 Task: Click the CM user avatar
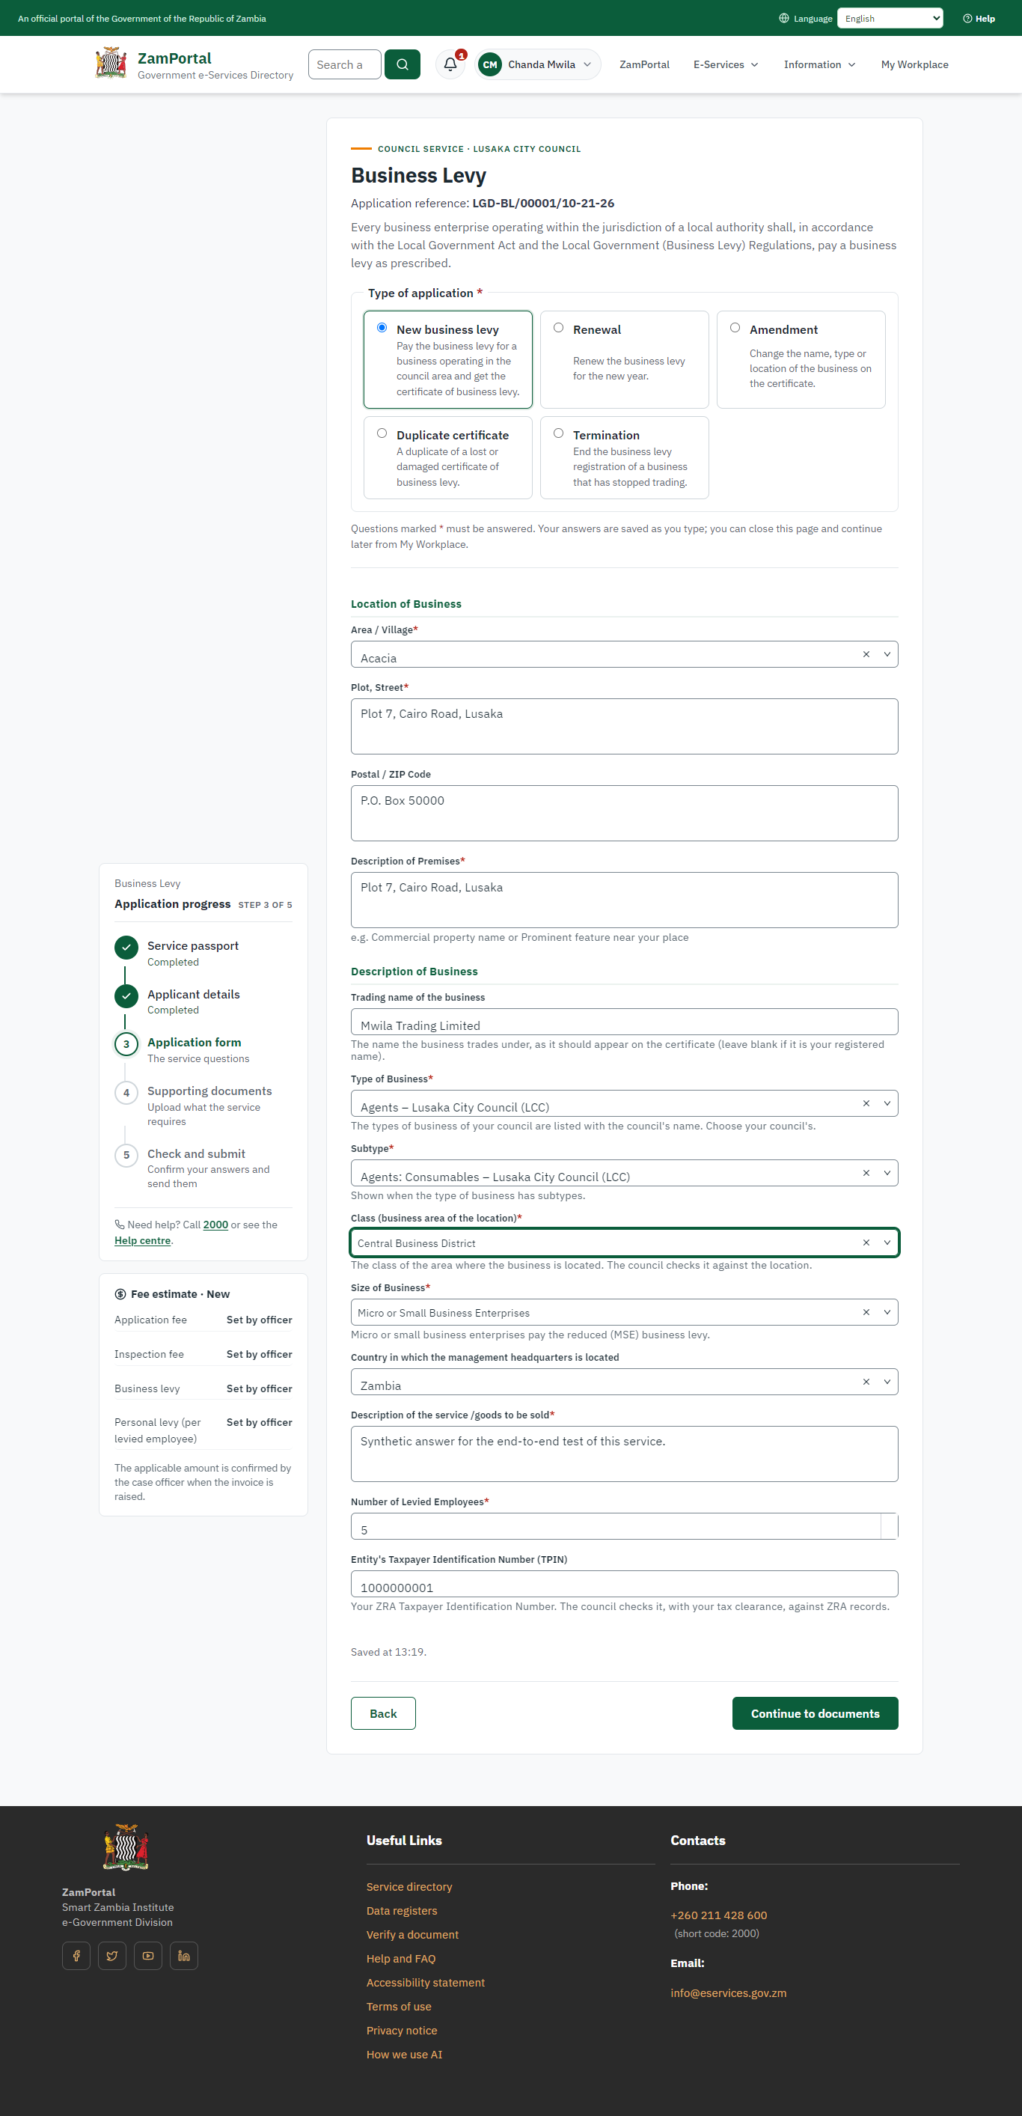(x=490, y=64)
